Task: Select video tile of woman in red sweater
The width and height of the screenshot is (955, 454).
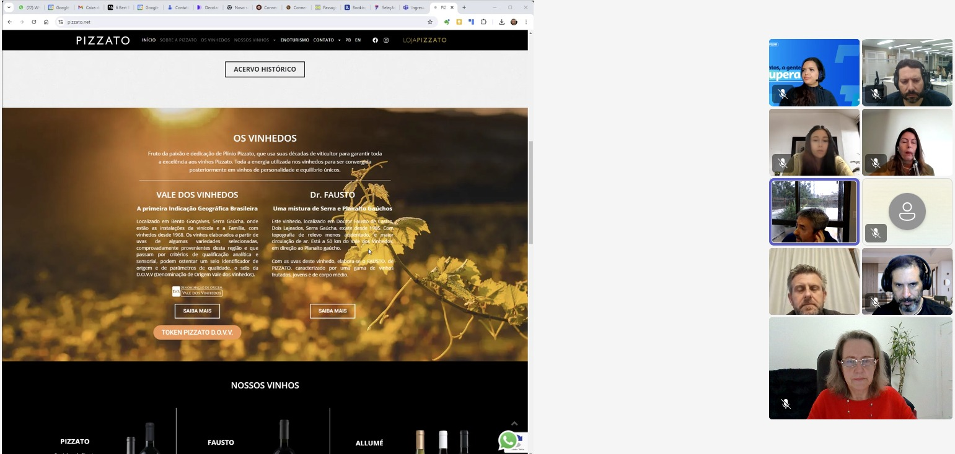Action: [x=861, y=369]
